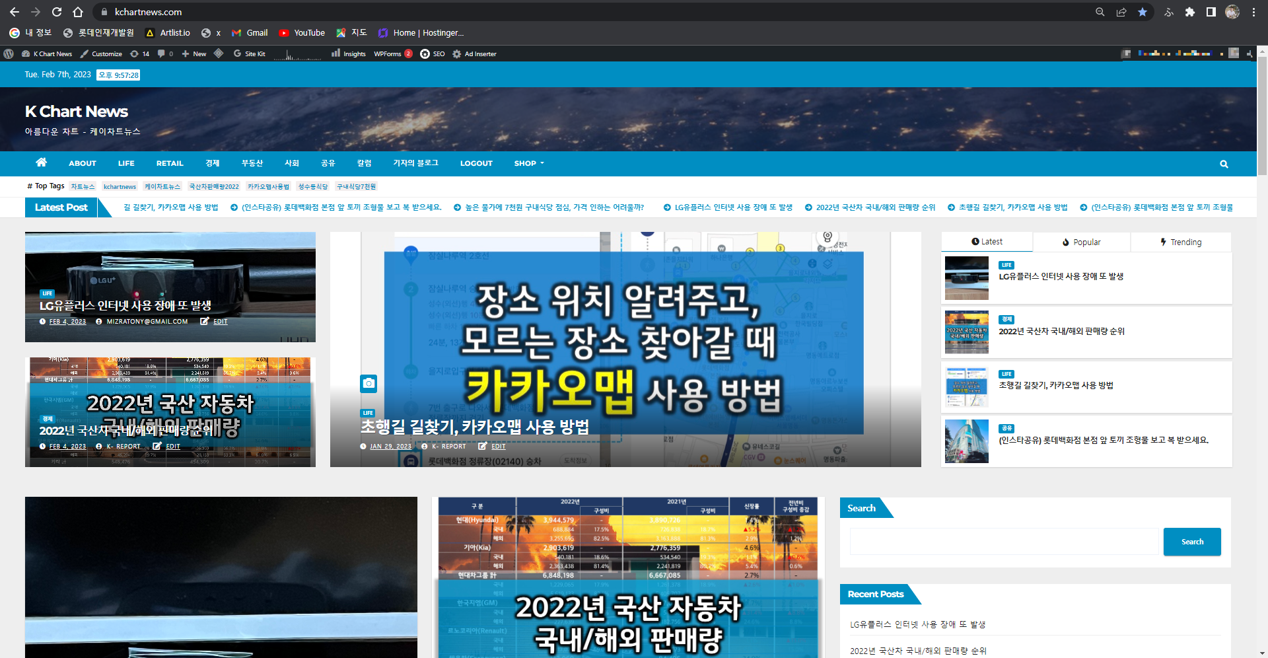Expand the SHOP dropdown menu

(529, 163)
